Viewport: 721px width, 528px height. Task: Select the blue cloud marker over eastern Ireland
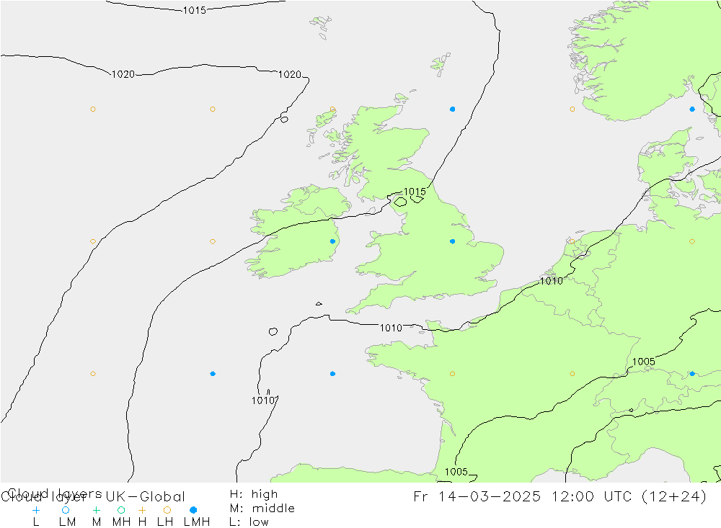point(332,241)
